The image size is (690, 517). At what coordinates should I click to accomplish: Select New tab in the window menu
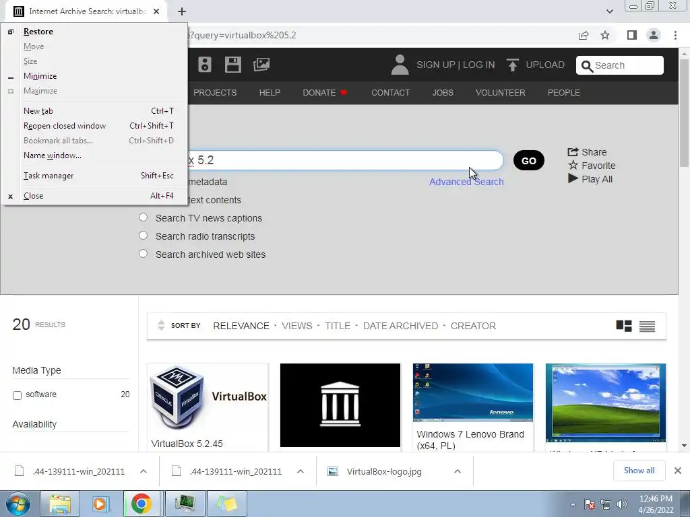(93, 111)
